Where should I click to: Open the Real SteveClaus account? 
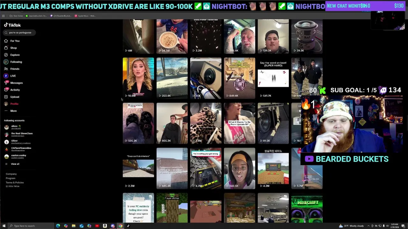(x=18, y=135)
